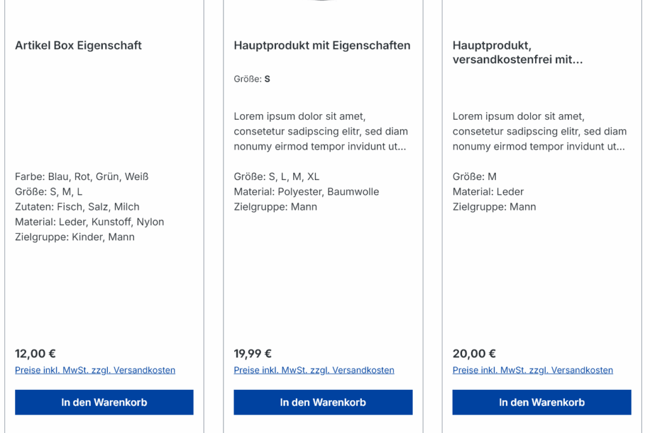650x433 pixels.
Task: Open Versandkosten link under 12,00 € price
Action: pyautogui.click(x=95, y=370)
